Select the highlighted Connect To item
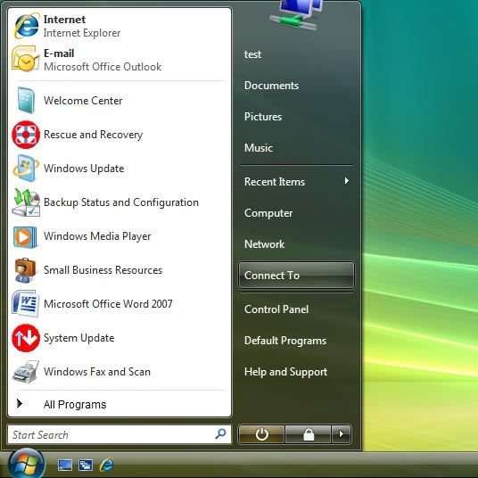 [296, 275]
